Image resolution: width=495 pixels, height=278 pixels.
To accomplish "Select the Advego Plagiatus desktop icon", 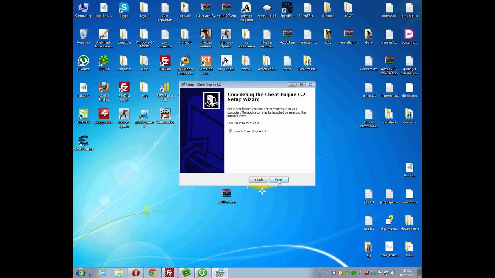I will point(247,12).
